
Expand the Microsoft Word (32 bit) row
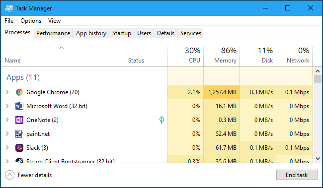point(7,106)
